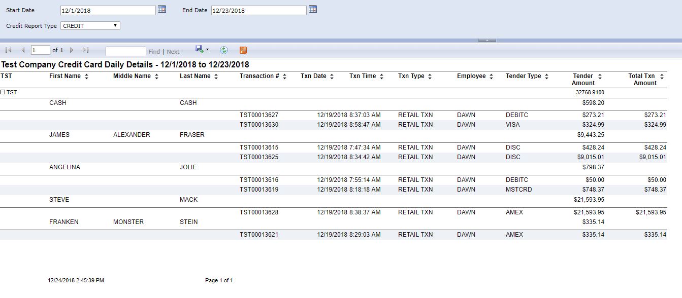
Task: Click the VISA tender type cell
Action: coord(513,125)
